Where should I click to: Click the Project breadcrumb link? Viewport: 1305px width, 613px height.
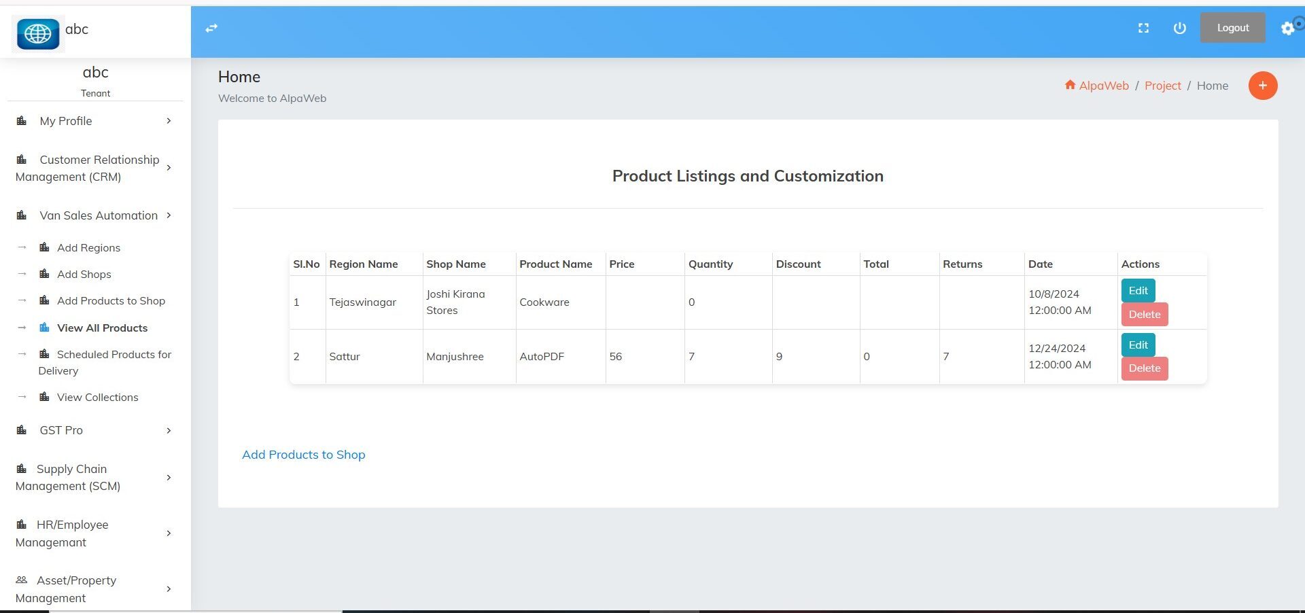[x=1162, y=86]
